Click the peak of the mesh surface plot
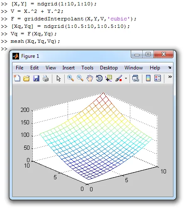The width and height of the screenshot is (188, 210). [103, 93]
